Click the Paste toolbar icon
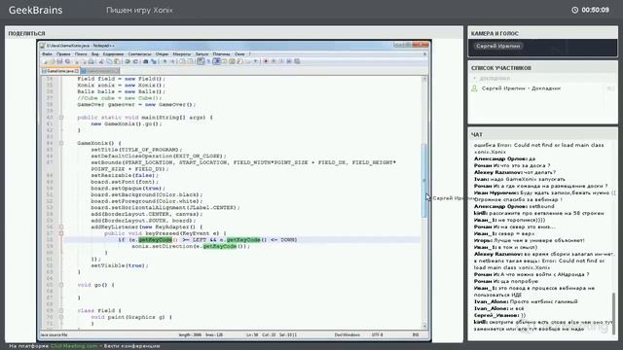The width and height of the screenshot is (623, 350). point(117,61)
